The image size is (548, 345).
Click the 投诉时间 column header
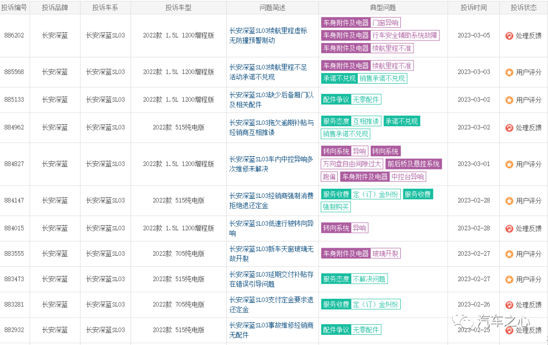point(474,8)
